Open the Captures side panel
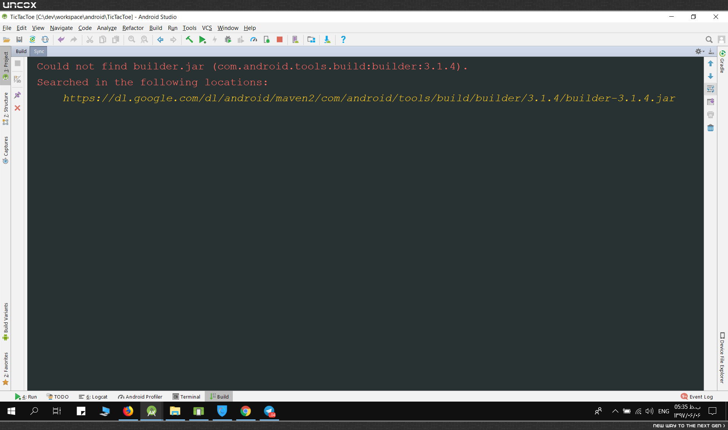Screen dimensions: 728x430 point(6,150)
